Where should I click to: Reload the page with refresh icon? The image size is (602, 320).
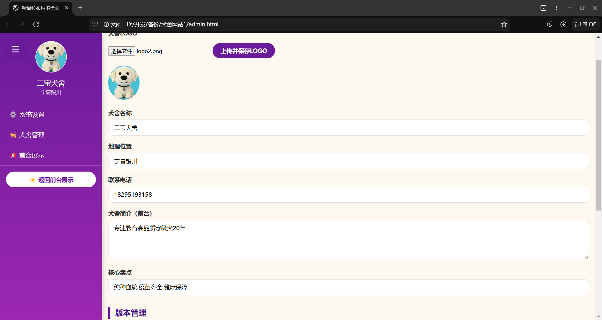click(x=36, y=24)
